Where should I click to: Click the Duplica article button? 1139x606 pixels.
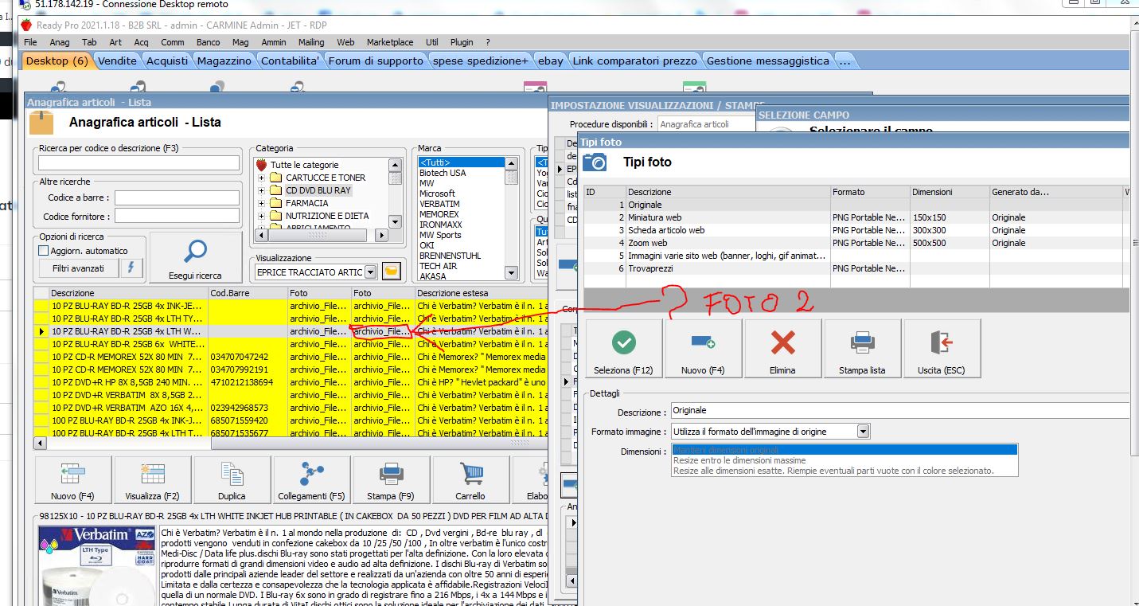click(x=232, y=480)
